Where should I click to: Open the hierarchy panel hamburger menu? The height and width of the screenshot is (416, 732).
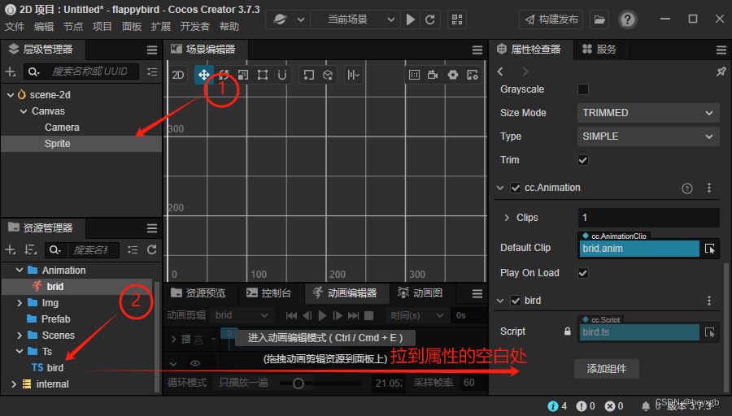point(152,50)
